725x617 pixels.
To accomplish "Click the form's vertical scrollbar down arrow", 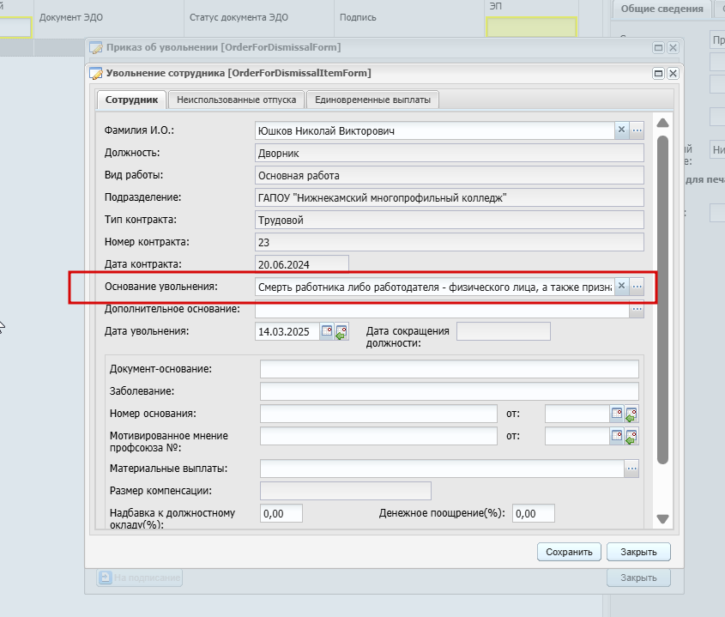I will 662,519.
